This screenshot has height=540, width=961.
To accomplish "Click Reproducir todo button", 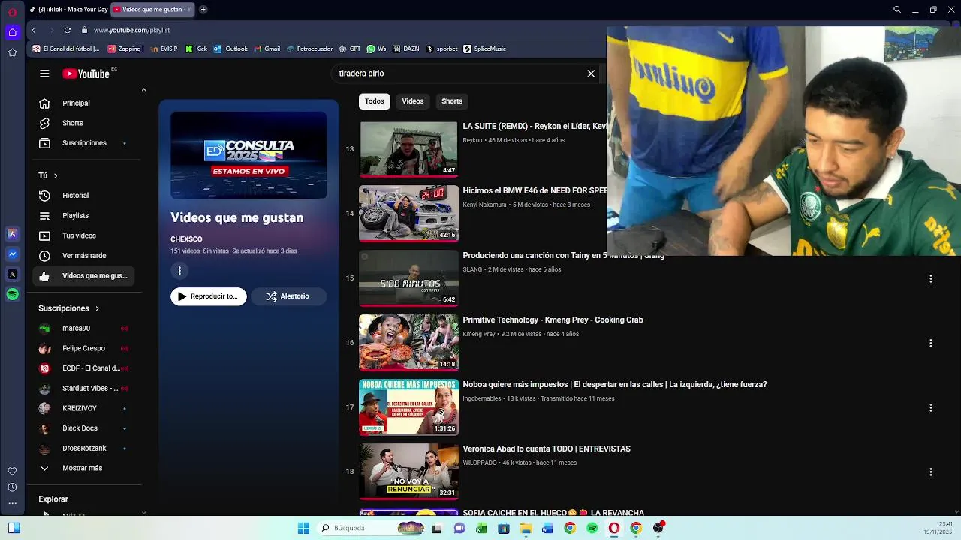I will [x=209, y=296].
